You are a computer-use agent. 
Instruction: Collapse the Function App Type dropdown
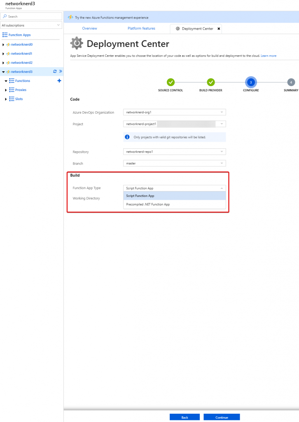point(175,188)
